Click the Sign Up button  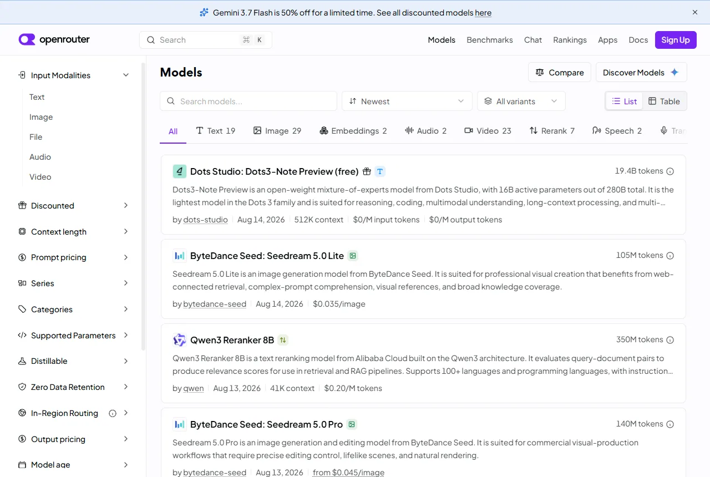[676, 40]
